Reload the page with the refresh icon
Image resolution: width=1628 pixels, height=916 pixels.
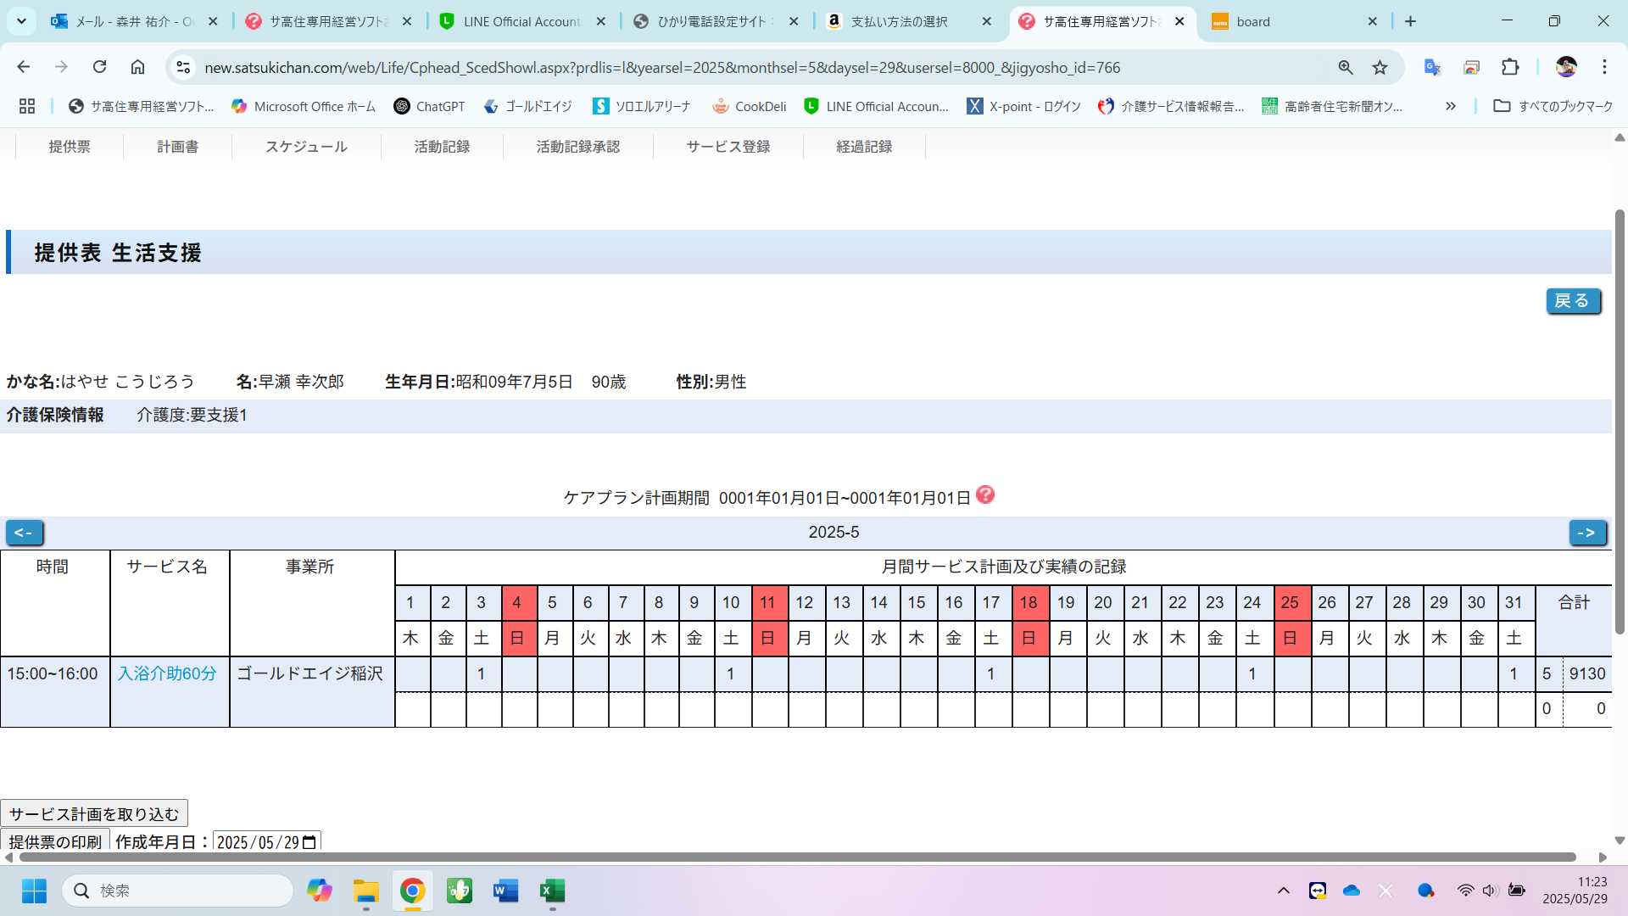(100, 67)
